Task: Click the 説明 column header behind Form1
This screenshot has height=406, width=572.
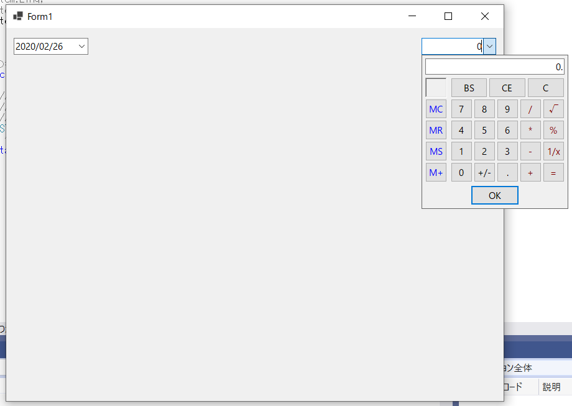Action: coord(551,387)
